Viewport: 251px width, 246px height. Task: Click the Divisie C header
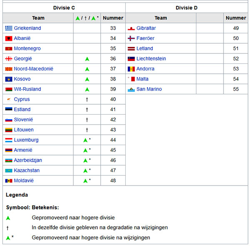click(x=64, y=8)
